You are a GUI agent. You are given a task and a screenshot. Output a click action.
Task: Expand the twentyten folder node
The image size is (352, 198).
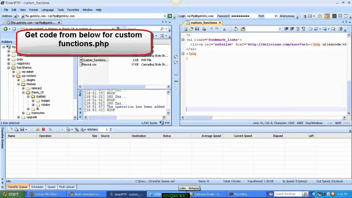click(23, 113)
